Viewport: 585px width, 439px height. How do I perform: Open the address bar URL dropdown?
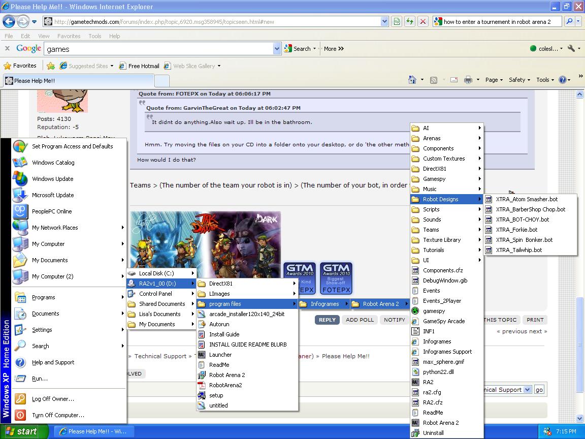coord(384,22)
